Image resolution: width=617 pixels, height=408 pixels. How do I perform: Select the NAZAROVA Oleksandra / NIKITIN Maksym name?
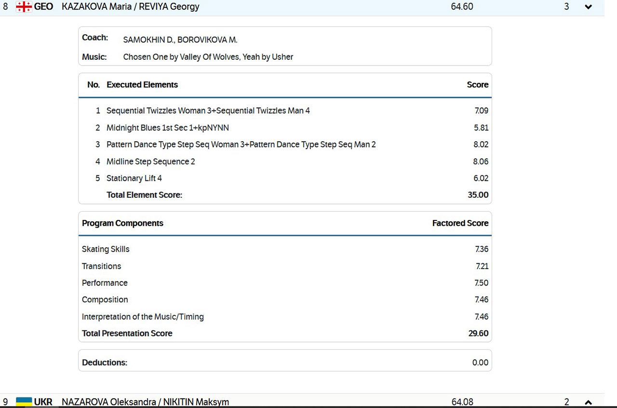click(x=145, y=402)
